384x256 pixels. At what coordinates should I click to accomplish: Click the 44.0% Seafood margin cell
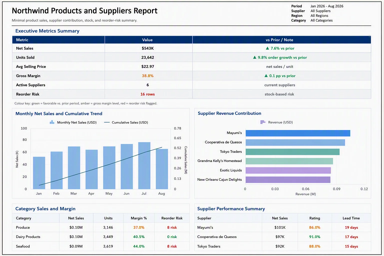[139, 246]
